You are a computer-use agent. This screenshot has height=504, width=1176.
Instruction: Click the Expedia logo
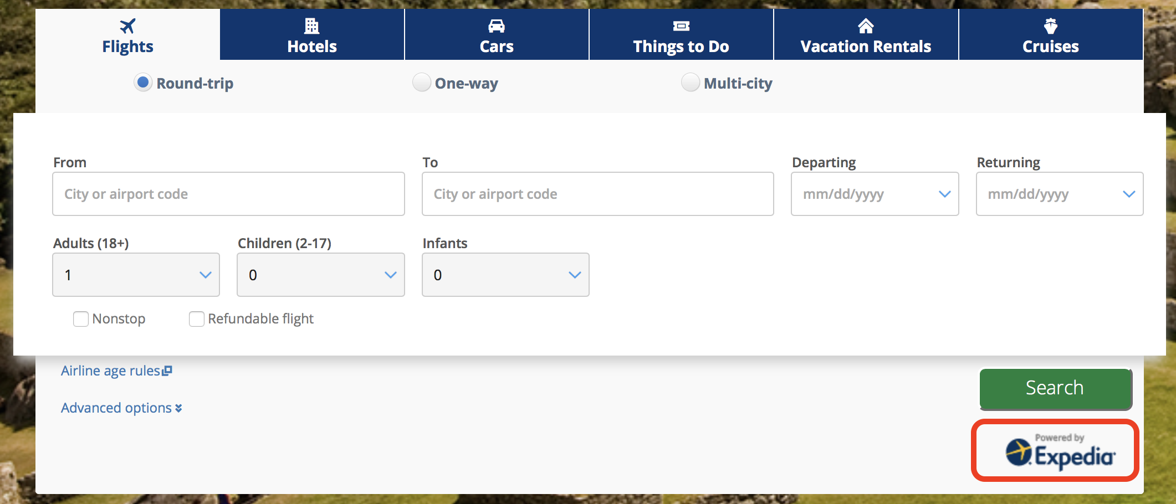point(1060,452)
